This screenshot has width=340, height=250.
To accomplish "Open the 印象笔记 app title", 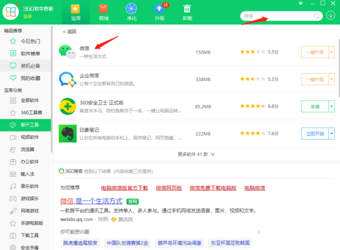I will 89,130.
